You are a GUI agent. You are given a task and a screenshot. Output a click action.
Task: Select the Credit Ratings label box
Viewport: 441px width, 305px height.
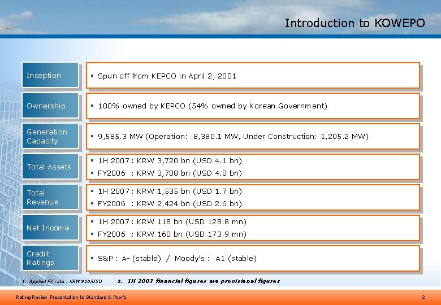[x=50, y=258]
